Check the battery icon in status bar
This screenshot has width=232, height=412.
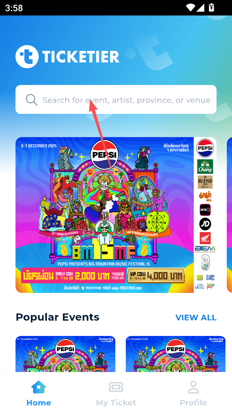coord(212,8)
